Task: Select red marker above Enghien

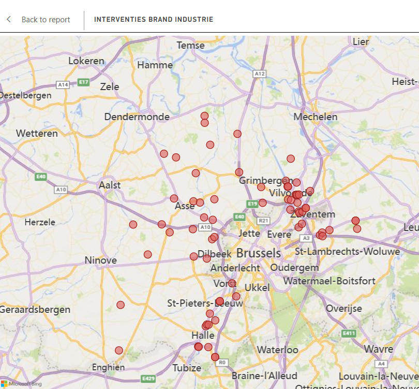Action: pyautogui.click(x=119, y=351)
